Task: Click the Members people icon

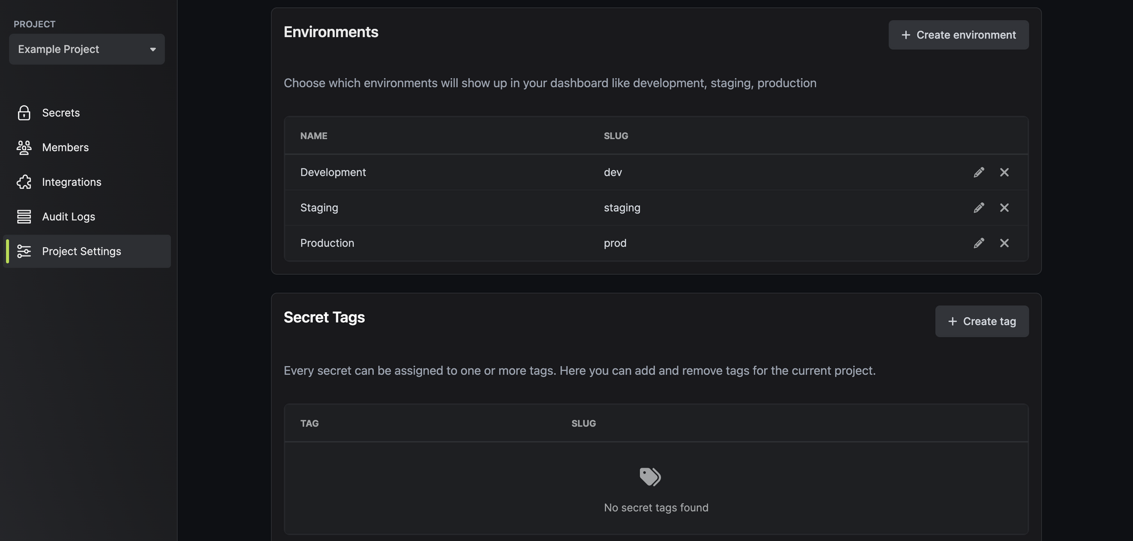Action: [24, 147]
